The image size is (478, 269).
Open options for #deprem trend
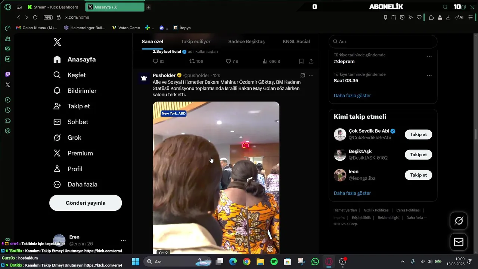[x=429, y=56]
